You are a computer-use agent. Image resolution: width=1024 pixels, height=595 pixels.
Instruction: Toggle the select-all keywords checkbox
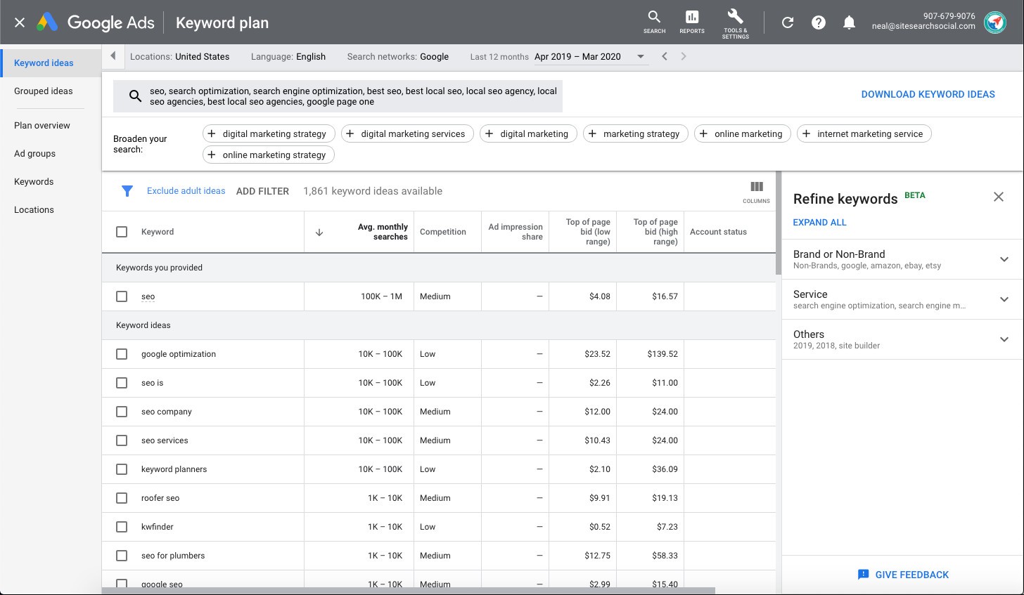[x=122, y=232]
